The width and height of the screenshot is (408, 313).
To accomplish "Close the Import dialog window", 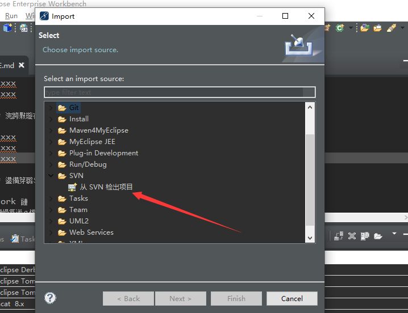I will 311,16.
